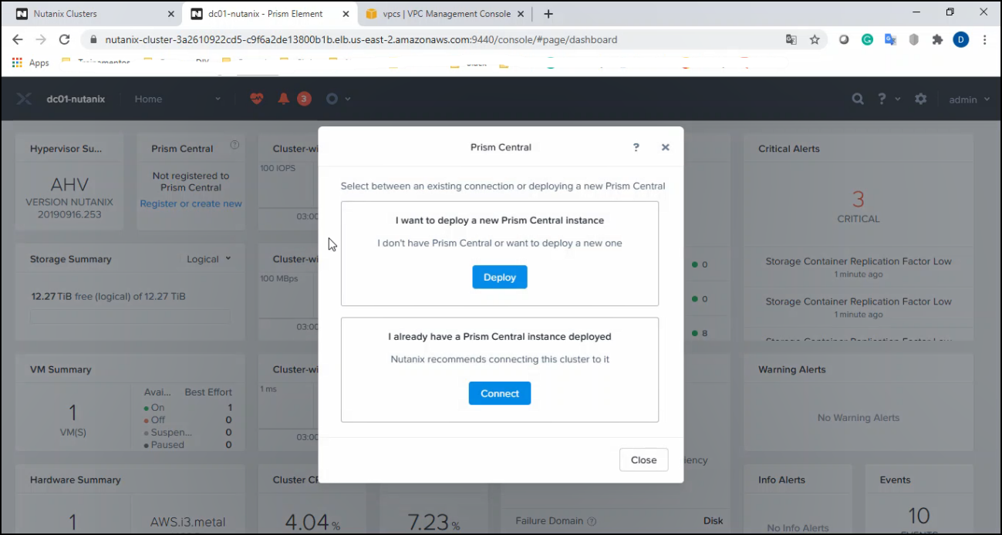Image resolution: width=1002 pixels, height=535 pixels.
Task: Close Prism Central dialog with X icon
Action: [x=665, y=147]
